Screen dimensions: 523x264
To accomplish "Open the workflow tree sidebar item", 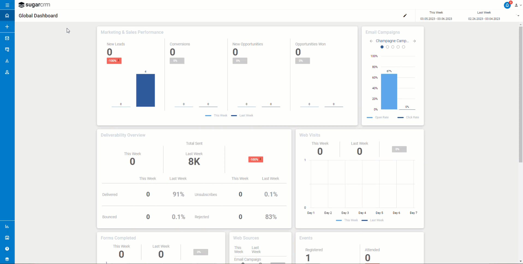I will (x=7, y=61).
